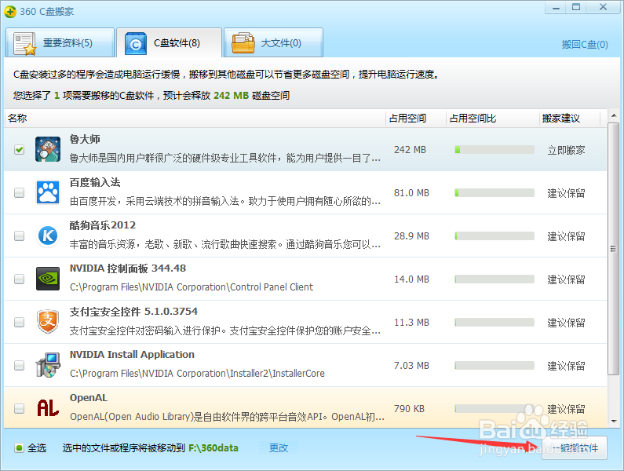Minimize the 360 C盘搬家 window

coord(556,8)
